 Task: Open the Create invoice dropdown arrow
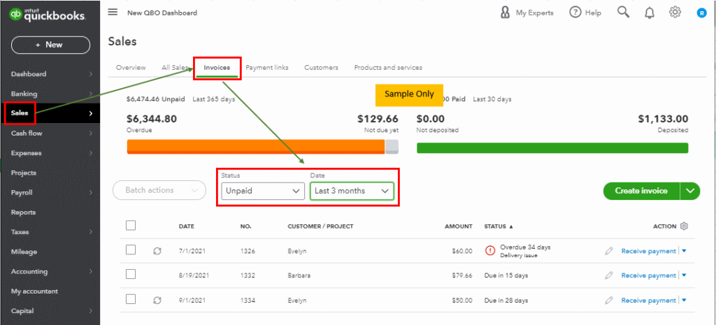(x=690, y=191)
